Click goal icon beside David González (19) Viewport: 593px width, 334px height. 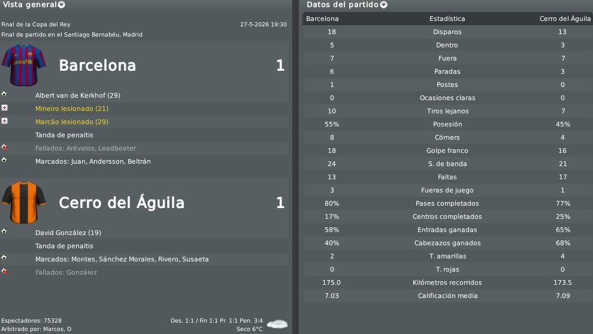(x=4, y=231)
